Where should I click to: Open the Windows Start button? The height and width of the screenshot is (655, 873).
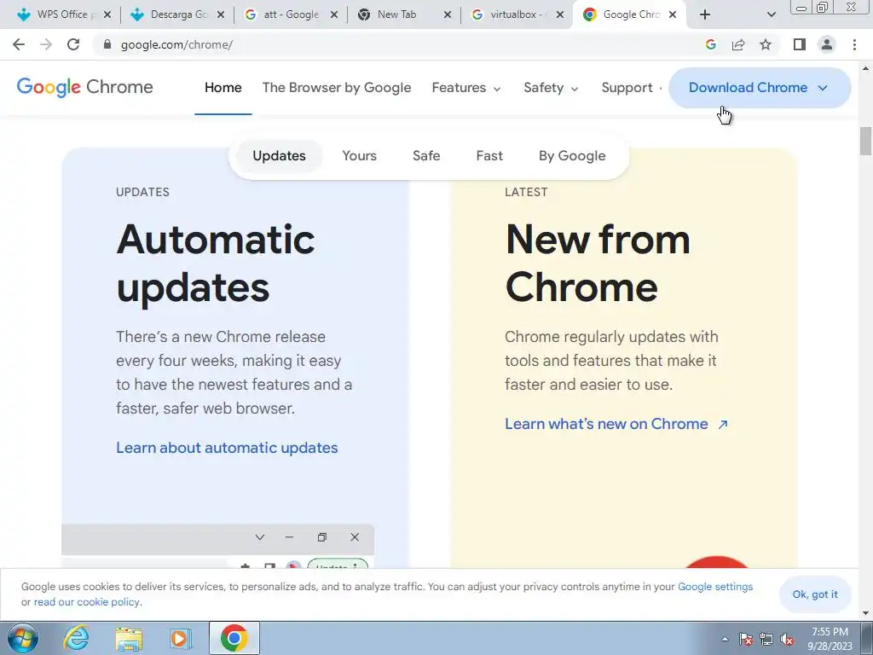[22, 638]
